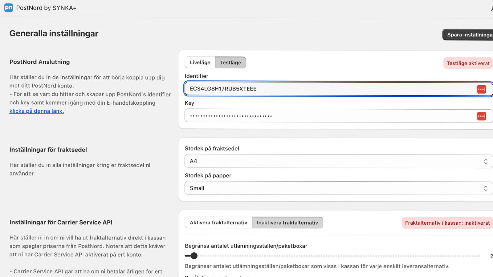Open the Storlek på papper dropdown

[x=339, y=188]
